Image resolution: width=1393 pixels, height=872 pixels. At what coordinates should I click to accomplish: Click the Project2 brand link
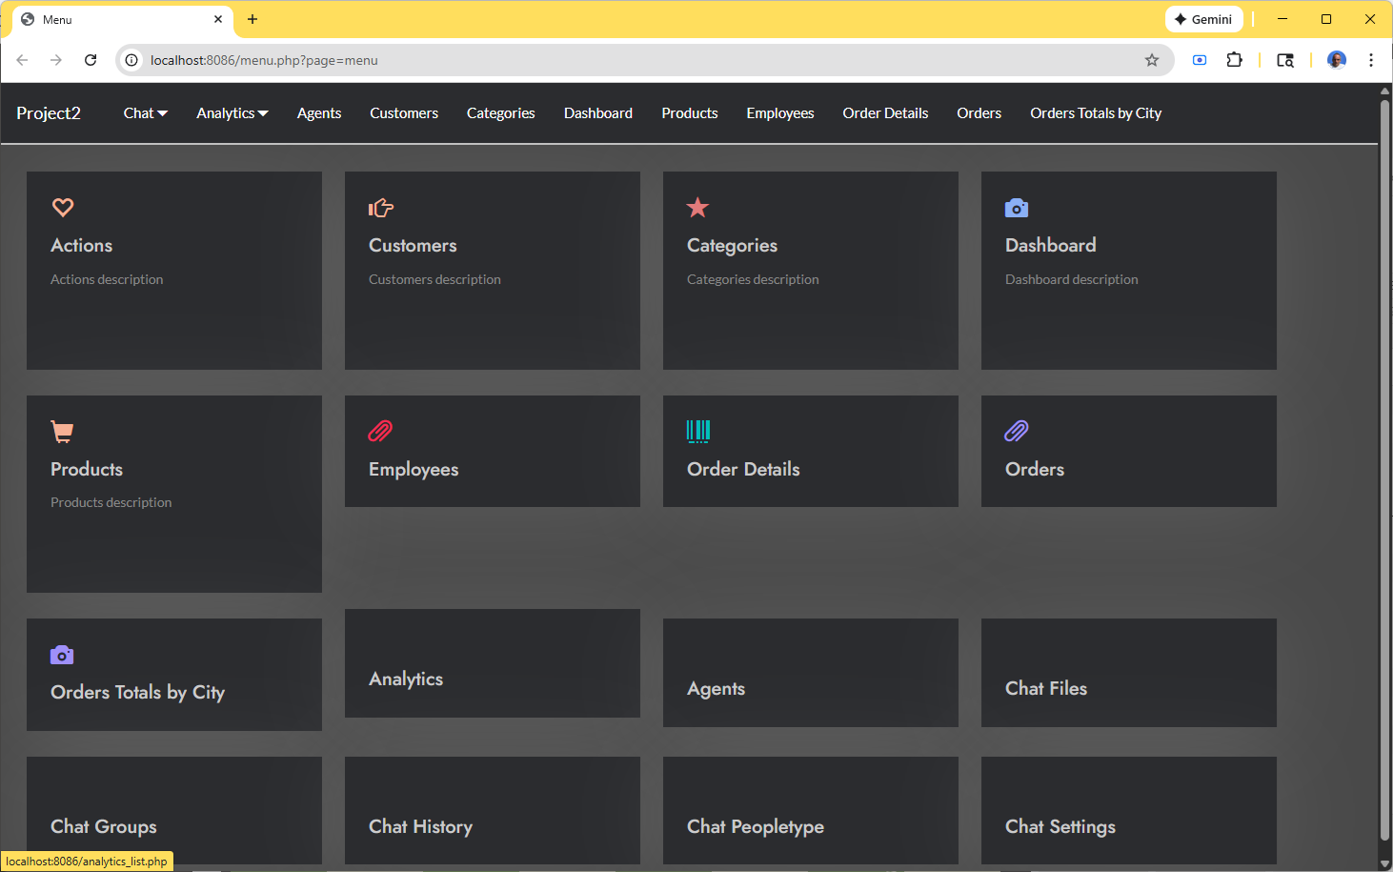point(49,113)
